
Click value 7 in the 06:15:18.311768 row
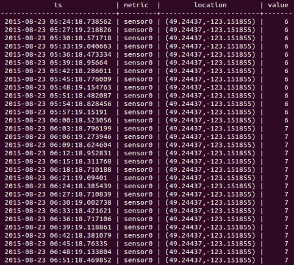pyautogui.click(x=286, y=161)
